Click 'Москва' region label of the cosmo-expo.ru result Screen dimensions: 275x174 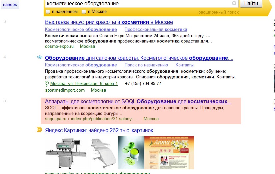(x=87, y=46)
